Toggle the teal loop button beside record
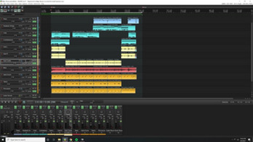This screenshot has height=142, width=253. click(x=24, y=102)
